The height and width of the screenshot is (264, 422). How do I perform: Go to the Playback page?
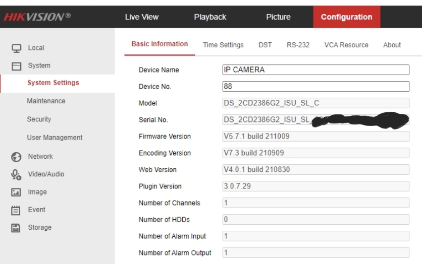[x=210, y=17]
